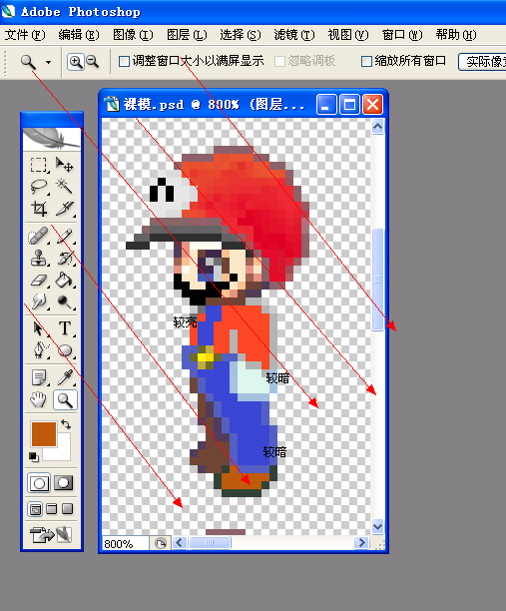This screenshot has height=611, width=506.
Task: Select the Clone Stamp tool
Action: click(39, 258)
